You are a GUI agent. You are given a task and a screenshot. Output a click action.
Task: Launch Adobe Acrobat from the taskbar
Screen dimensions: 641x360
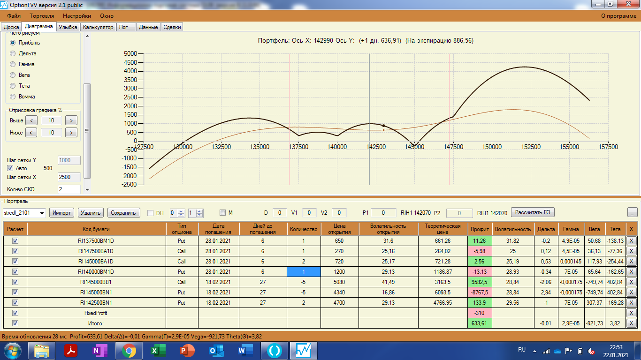click(x=71, y=350)
